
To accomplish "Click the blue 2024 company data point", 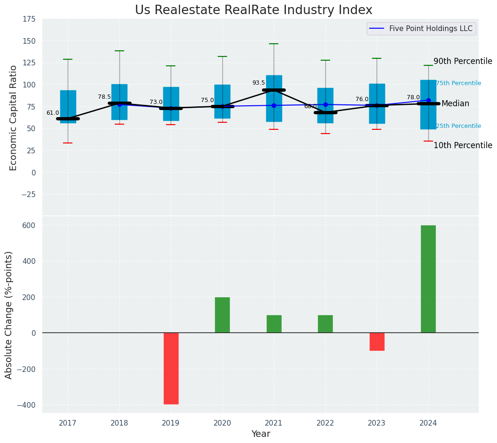I will tap(428, 100).
